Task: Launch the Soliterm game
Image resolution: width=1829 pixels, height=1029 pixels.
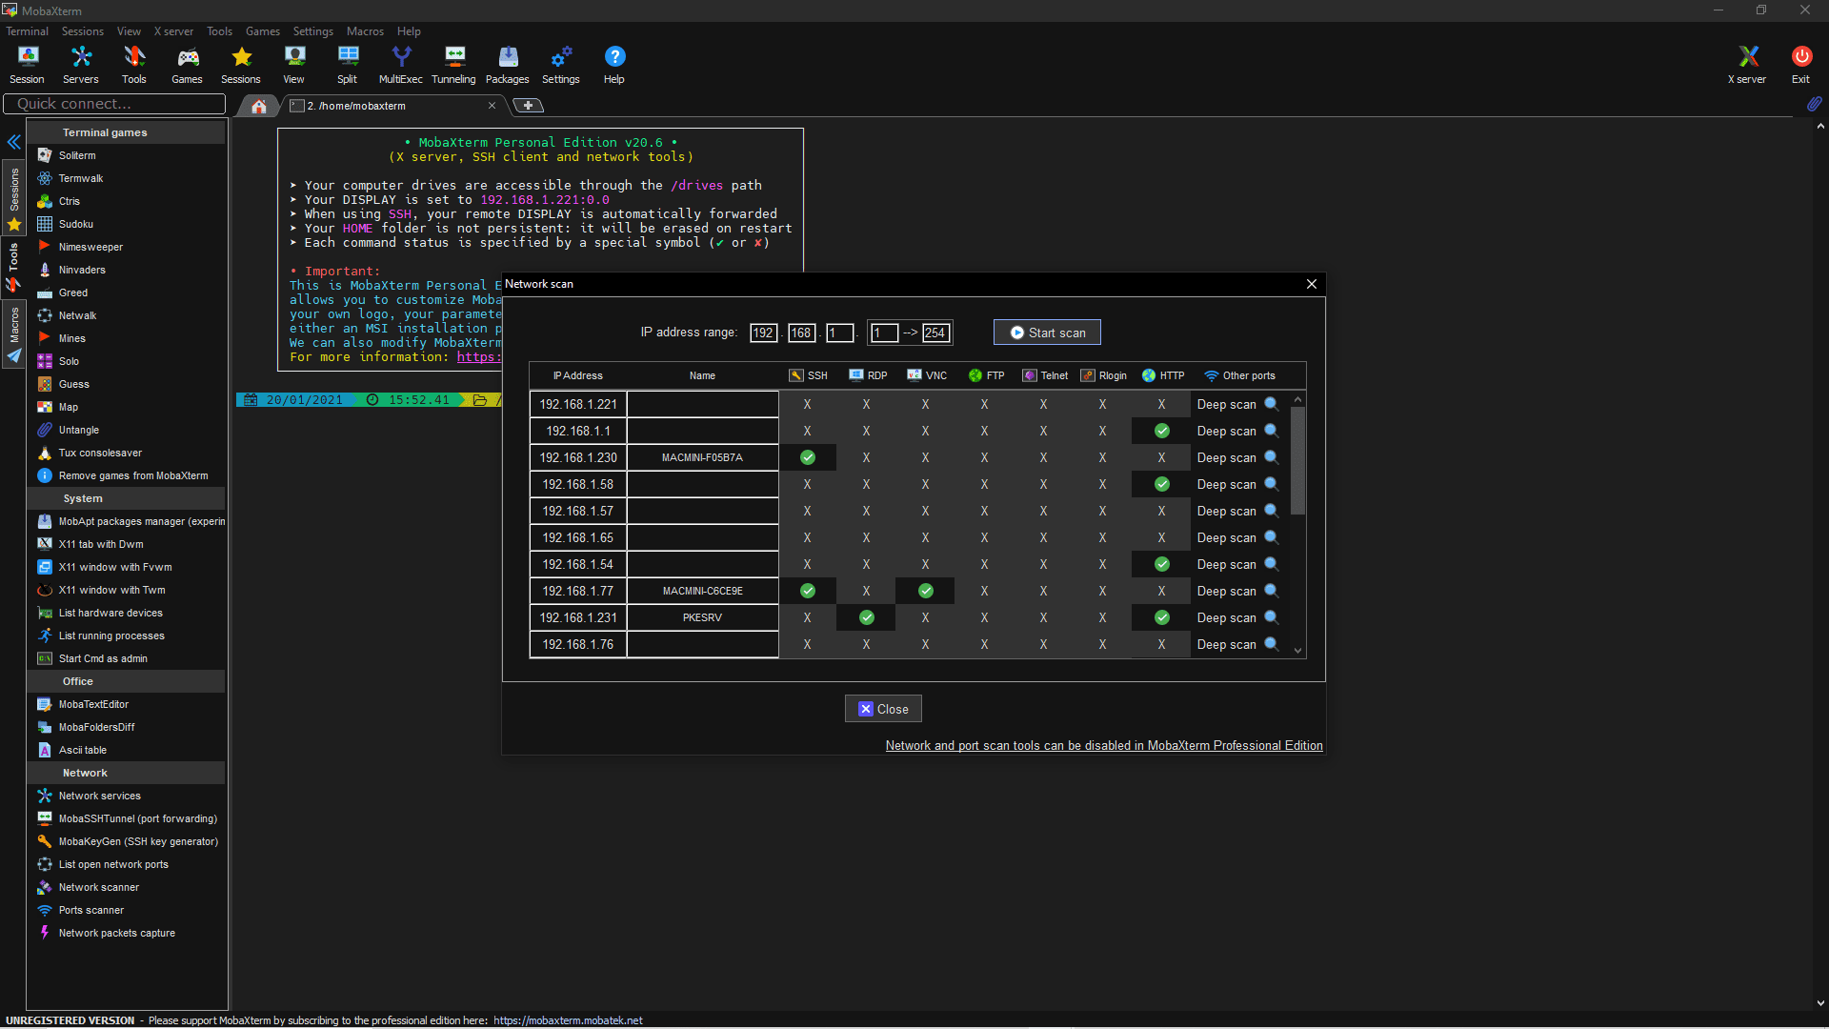Action: [x=76, y=155]
